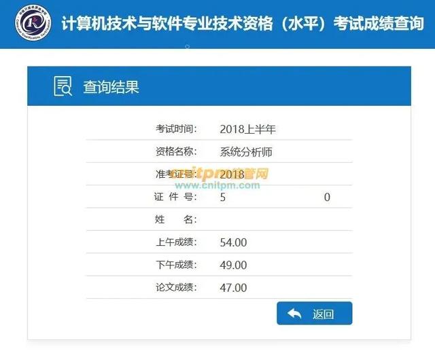Click the 上午成绩 label
This screenshot has width=435, height=351.
(176, 242)
